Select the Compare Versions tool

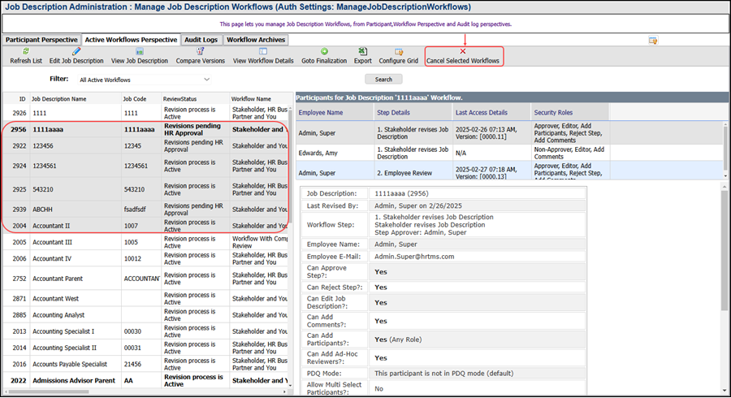click(201, 56)
